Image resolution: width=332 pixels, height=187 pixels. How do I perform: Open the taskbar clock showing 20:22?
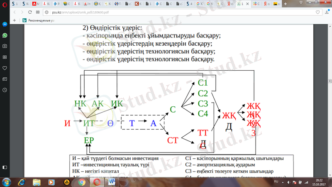pos(319,182)
